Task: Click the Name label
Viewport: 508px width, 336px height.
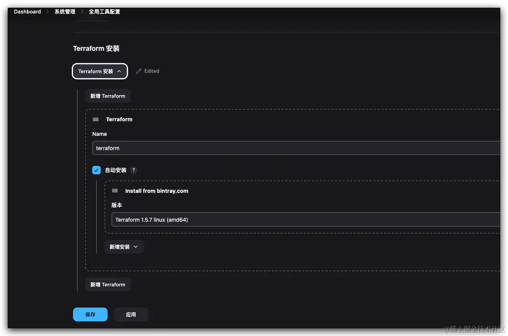Action: coord(100,134)
